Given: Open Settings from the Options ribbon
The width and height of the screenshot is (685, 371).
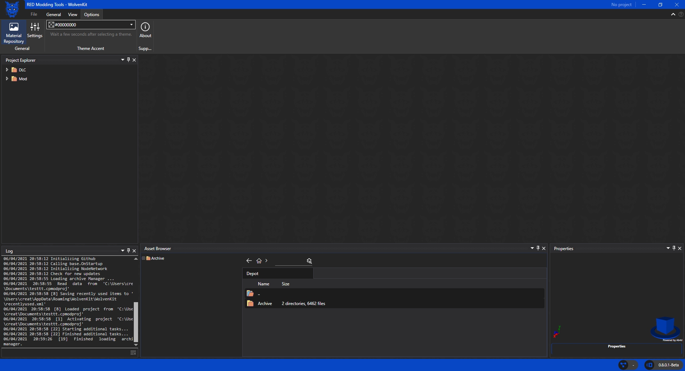Looking at the screenshot, I should tap(35, 30).
